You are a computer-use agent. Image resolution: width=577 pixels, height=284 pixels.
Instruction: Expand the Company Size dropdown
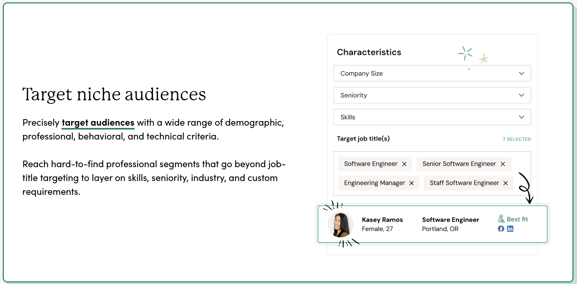(432, 73)
